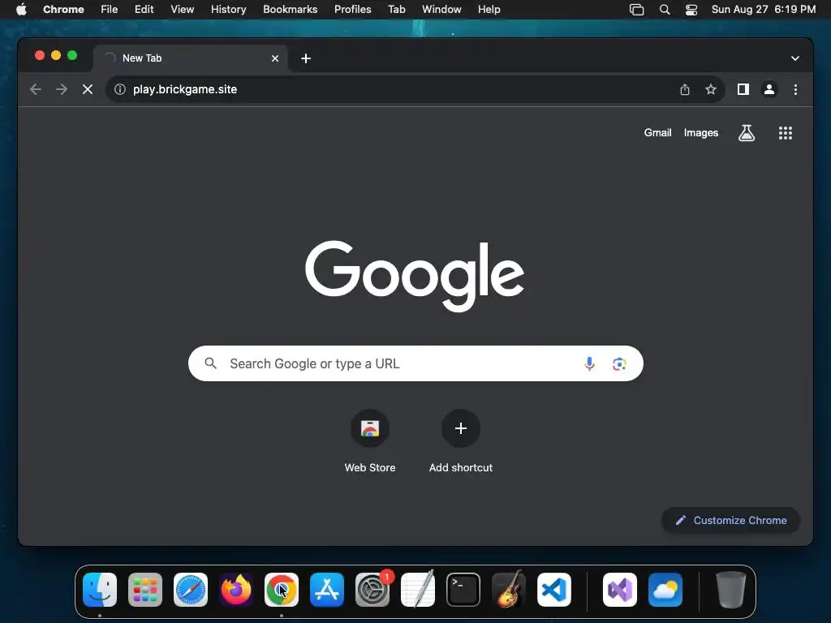This screenshot has height=623, width=831.
Task: Select the New Tab tab
Action: click(x=190, y=58)
